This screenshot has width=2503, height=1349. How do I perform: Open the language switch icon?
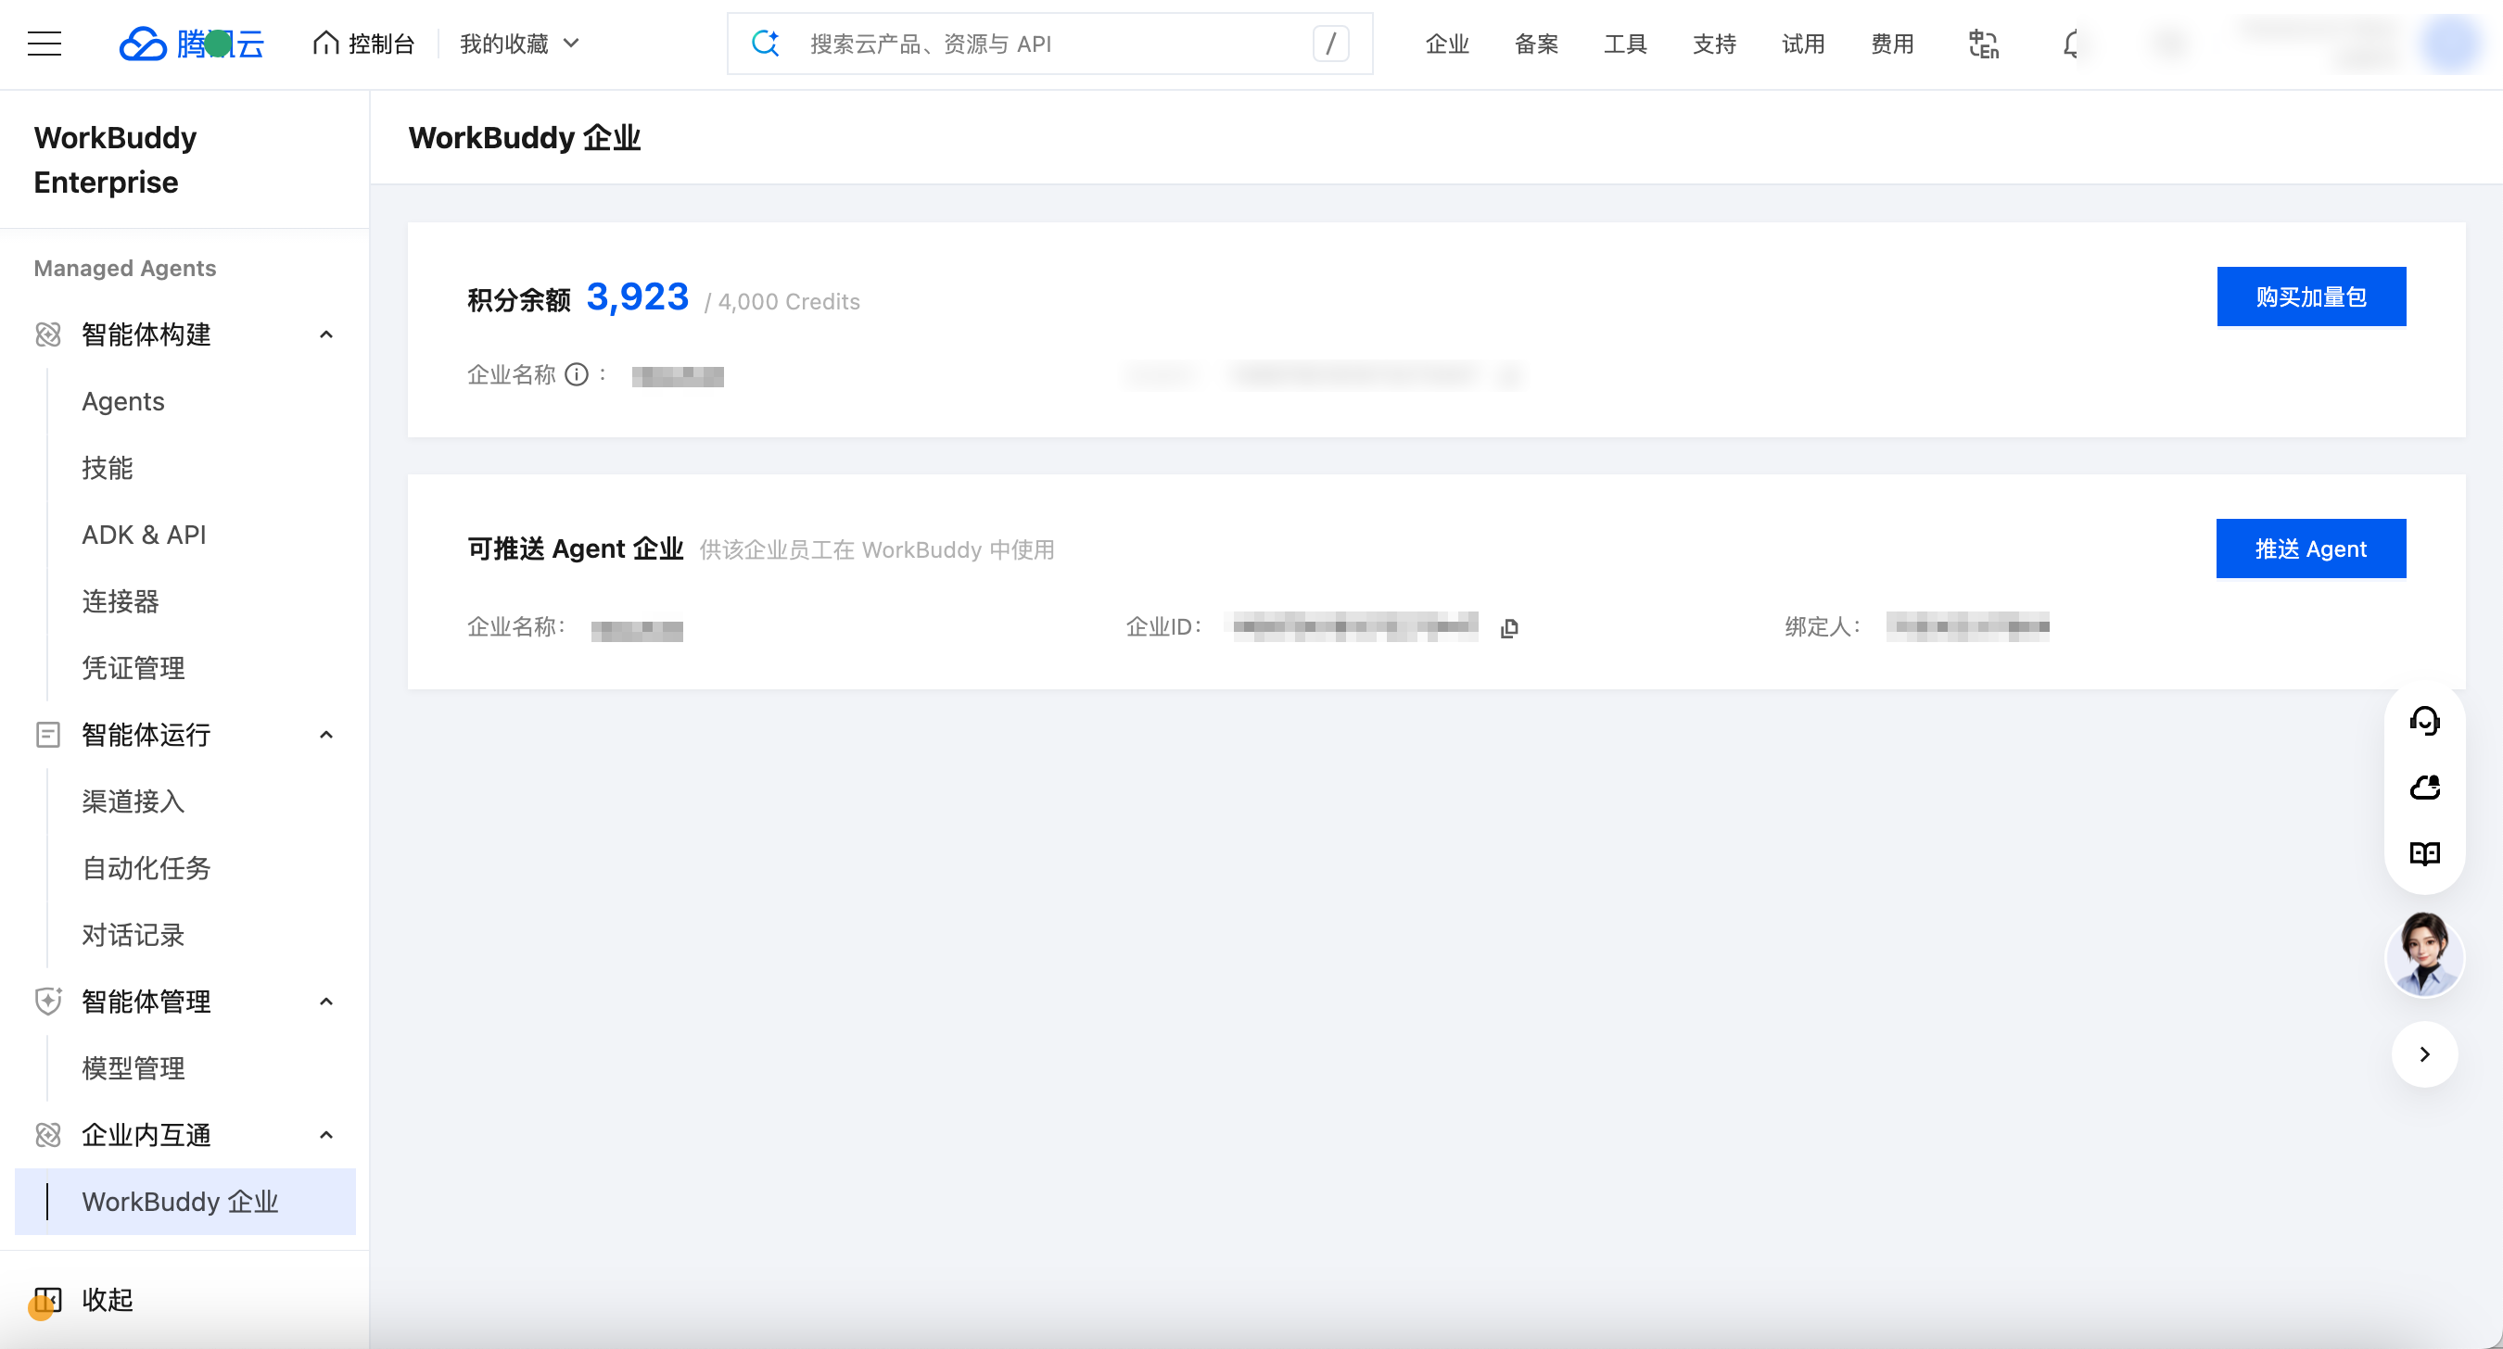pos(1983,44)
